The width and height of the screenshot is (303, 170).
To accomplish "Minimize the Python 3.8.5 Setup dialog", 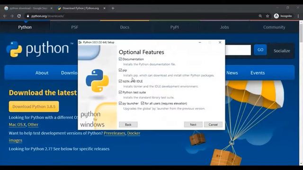I will (x=200, y=42).
